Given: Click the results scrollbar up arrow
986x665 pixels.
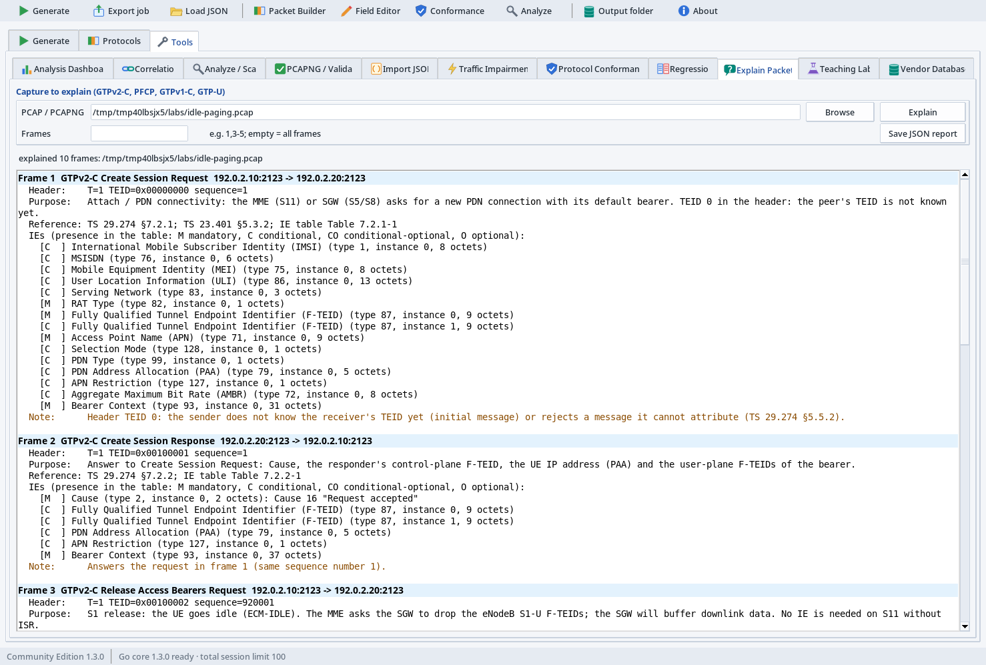Looking at the screenshot, I should 965,175.
